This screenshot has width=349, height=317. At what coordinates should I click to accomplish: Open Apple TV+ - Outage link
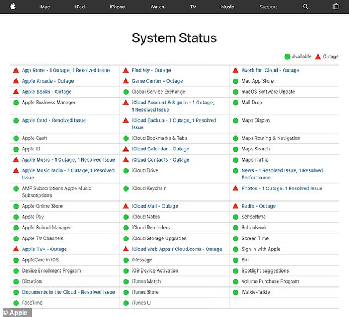(44, 249)
